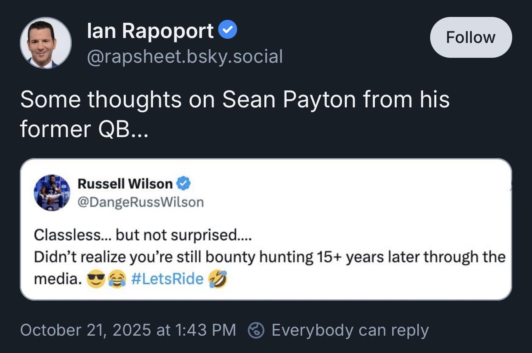The width and height of the screenshot is (532, 353).
Task: Click Russell Wilson's blue checkmark
Action: (184, 184)
